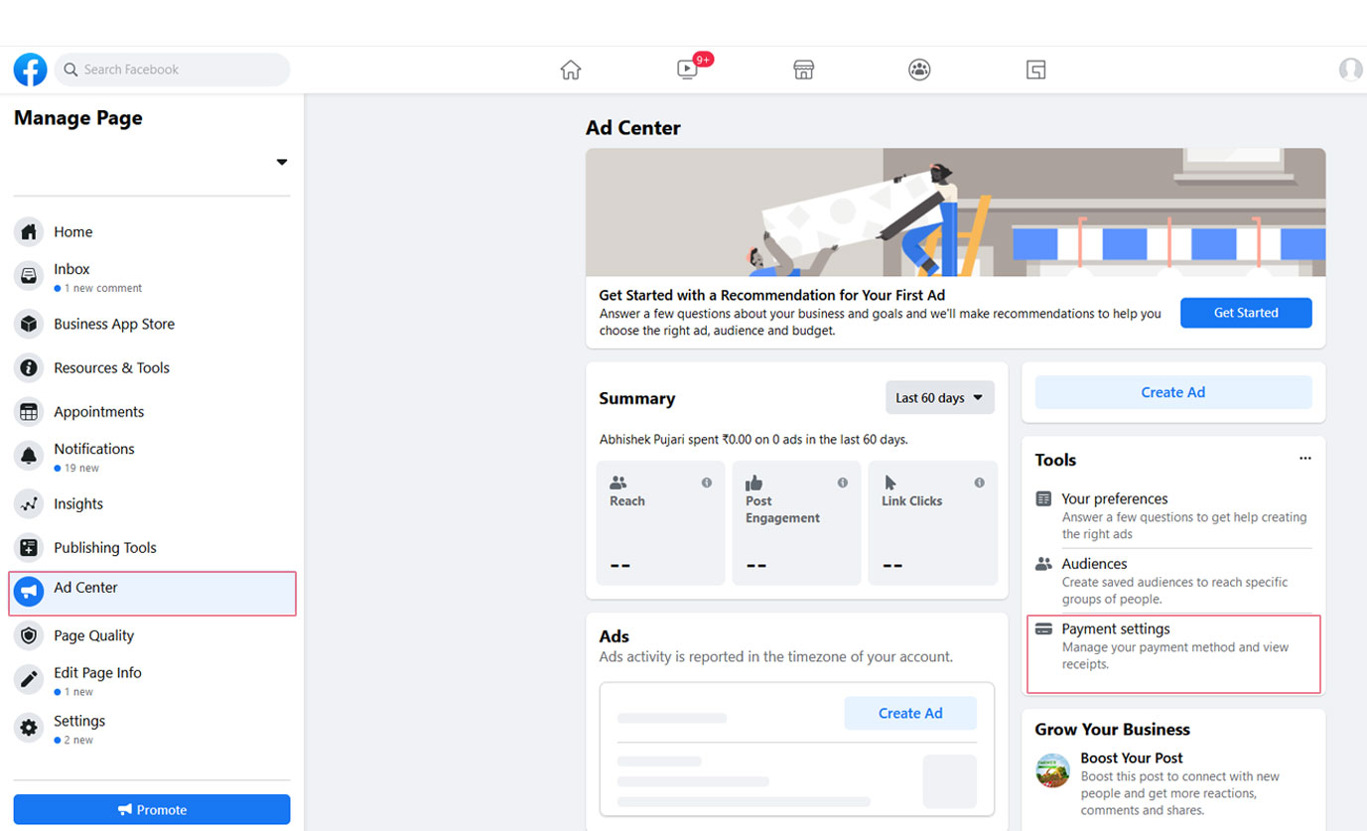Open the Marketplace icon in top bar
The height and width of the screenshot is (831, 1367).
point(804,69)
